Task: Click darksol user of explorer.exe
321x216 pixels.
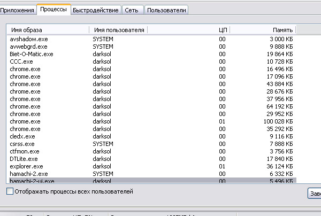Action: pyautogui.click(x=102, y=166)
